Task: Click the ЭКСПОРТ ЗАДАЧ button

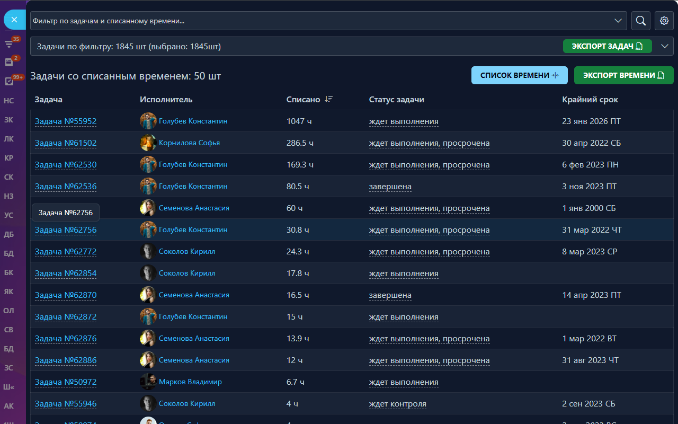Action: pos(607,46)
